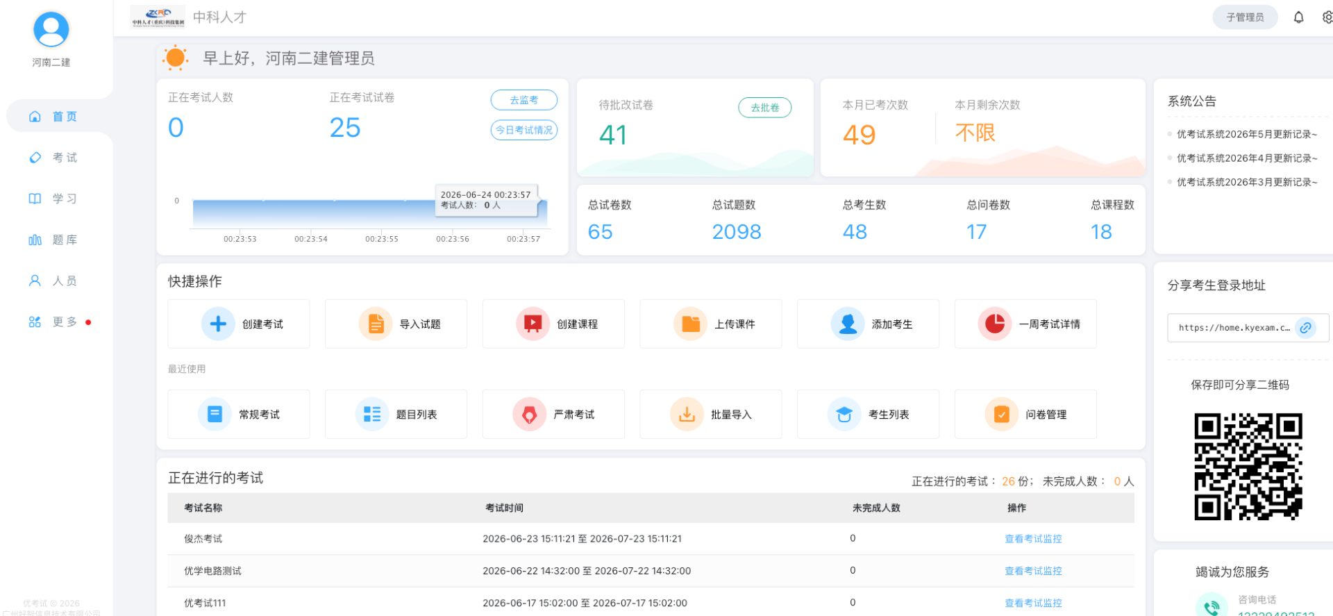Viewport: 1333px width, 616px height.
Task: Click the 批量导入 download icon
Action: (687, 414)
